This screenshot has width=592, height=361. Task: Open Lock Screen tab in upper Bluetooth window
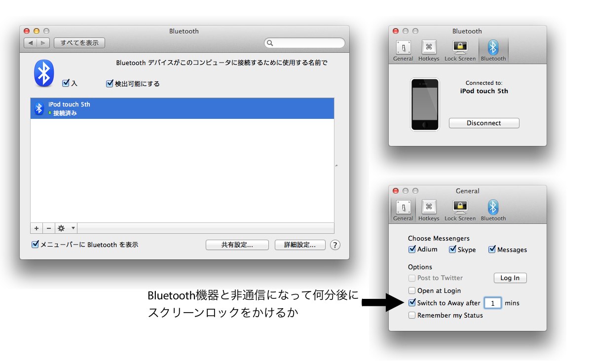click(460, 51)
